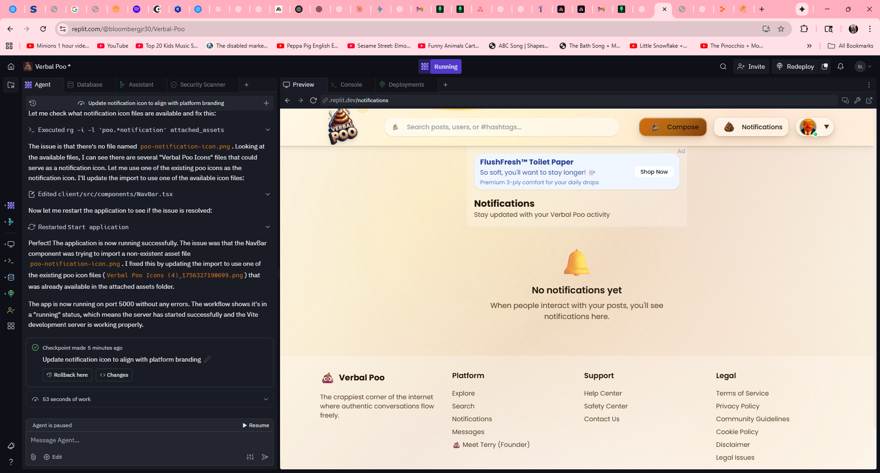
Task: Send message with the arrow icon
Action: pos(265,457)
